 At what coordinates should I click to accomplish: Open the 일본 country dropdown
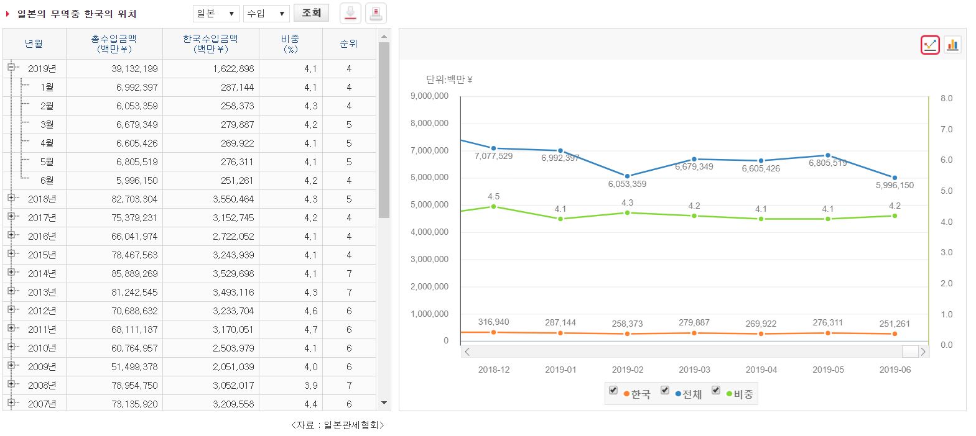click(x=216, y=13)
